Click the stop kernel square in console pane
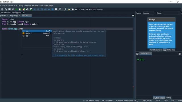 click(x=179, y=54)
